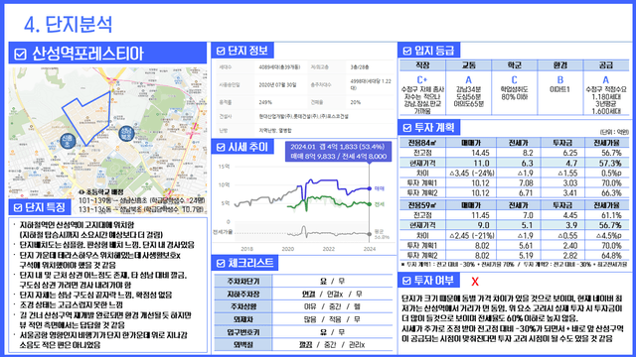This screenshot has height=357, width=636.
Task: Click the red X mark beside 투자 여부
Action: 475,282
